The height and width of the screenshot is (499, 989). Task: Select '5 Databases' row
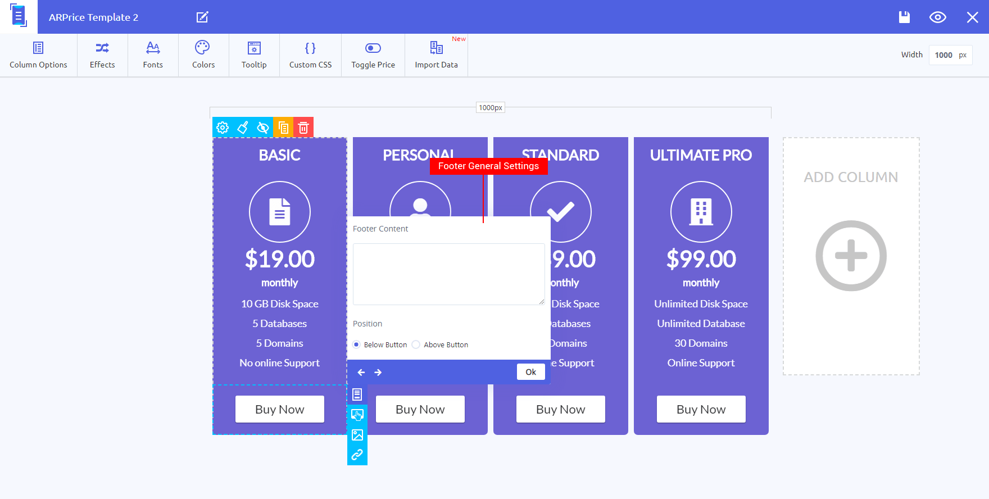pyautogui.click(x=280, y=324)
